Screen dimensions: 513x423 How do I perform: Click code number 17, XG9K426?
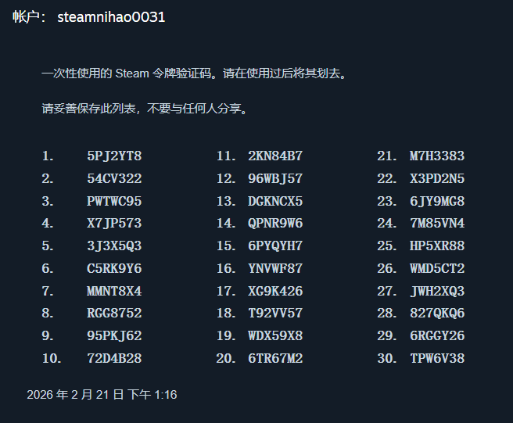(x=275, y=292)
